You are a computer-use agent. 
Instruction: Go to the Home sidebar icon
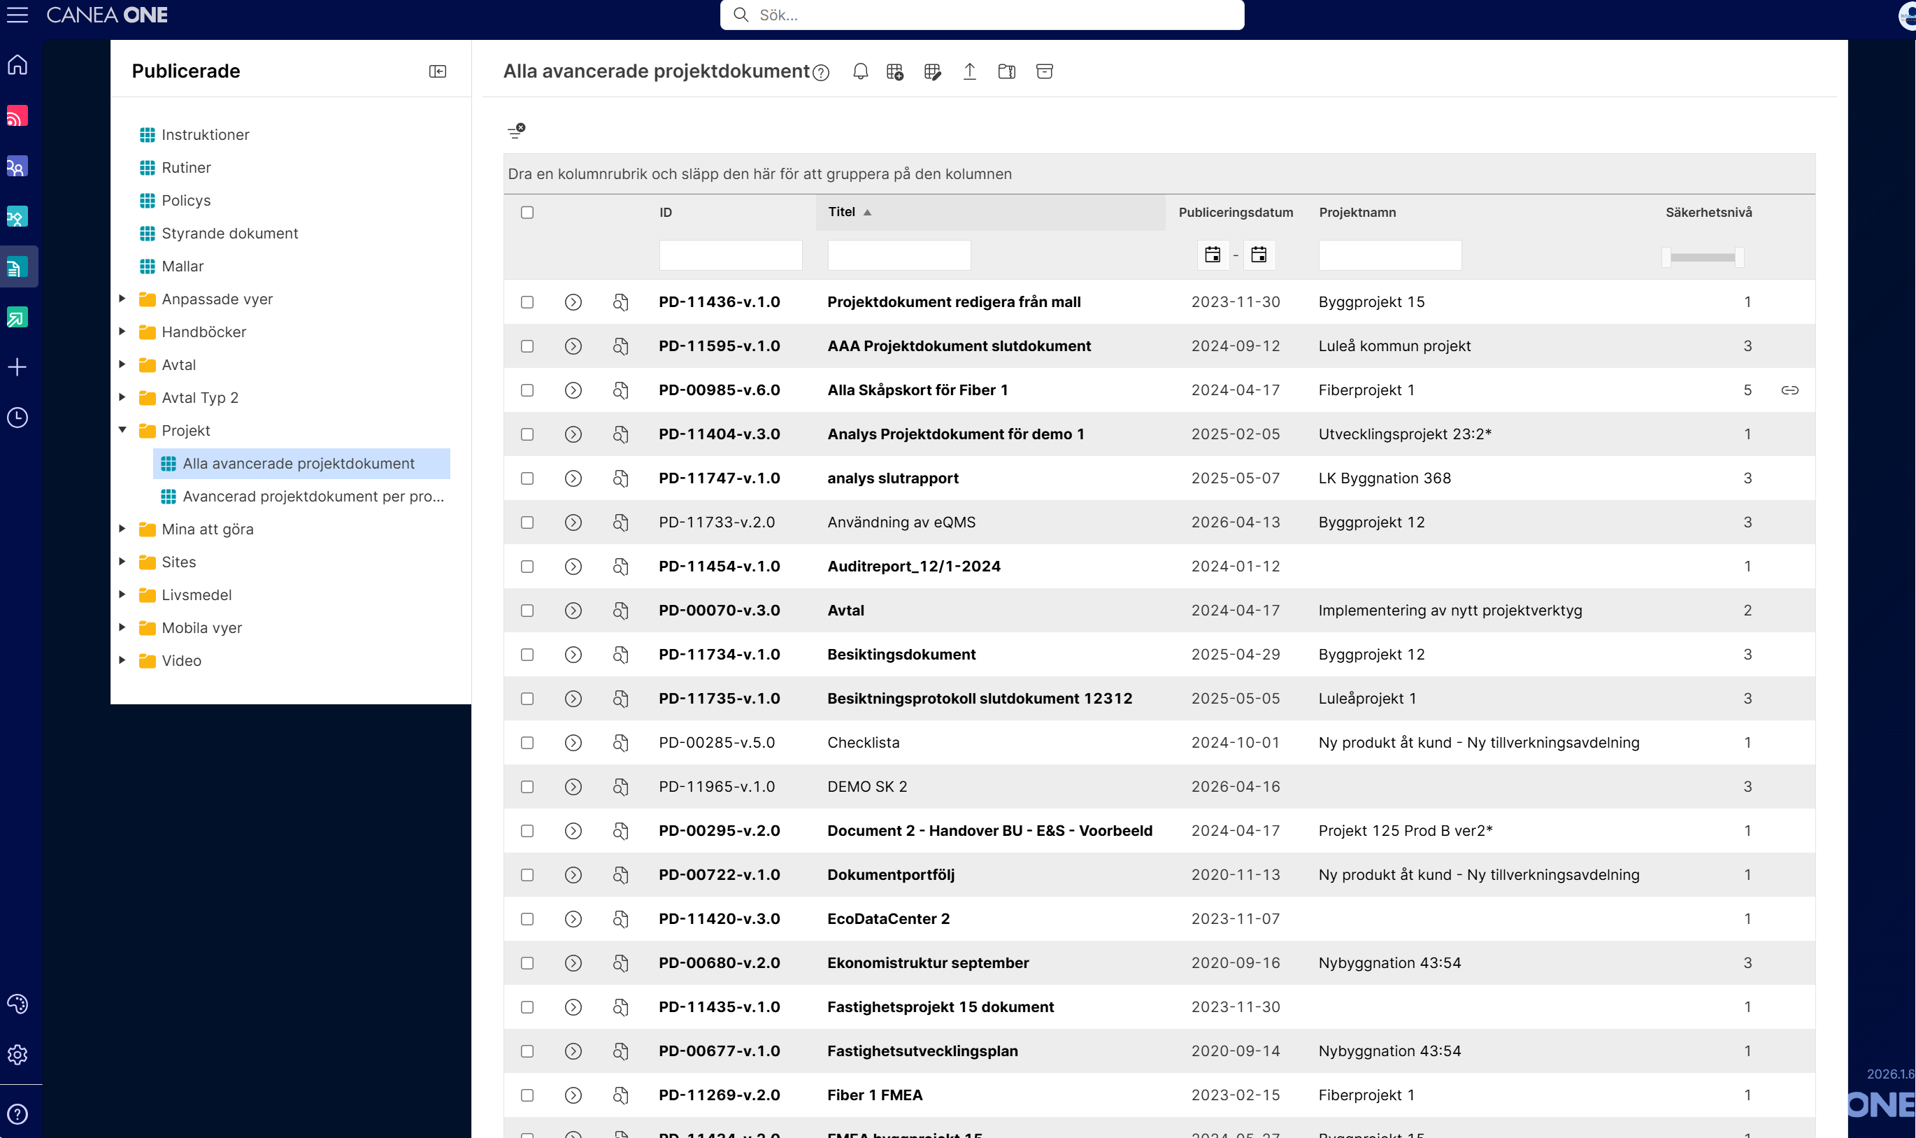pyautogui.click(x=17, y=65)
